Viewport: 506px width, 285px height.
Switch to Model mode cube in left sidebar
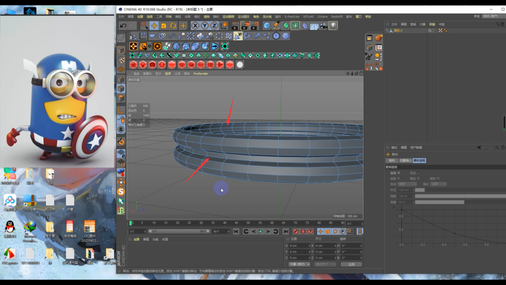click(x=121, y=50)
